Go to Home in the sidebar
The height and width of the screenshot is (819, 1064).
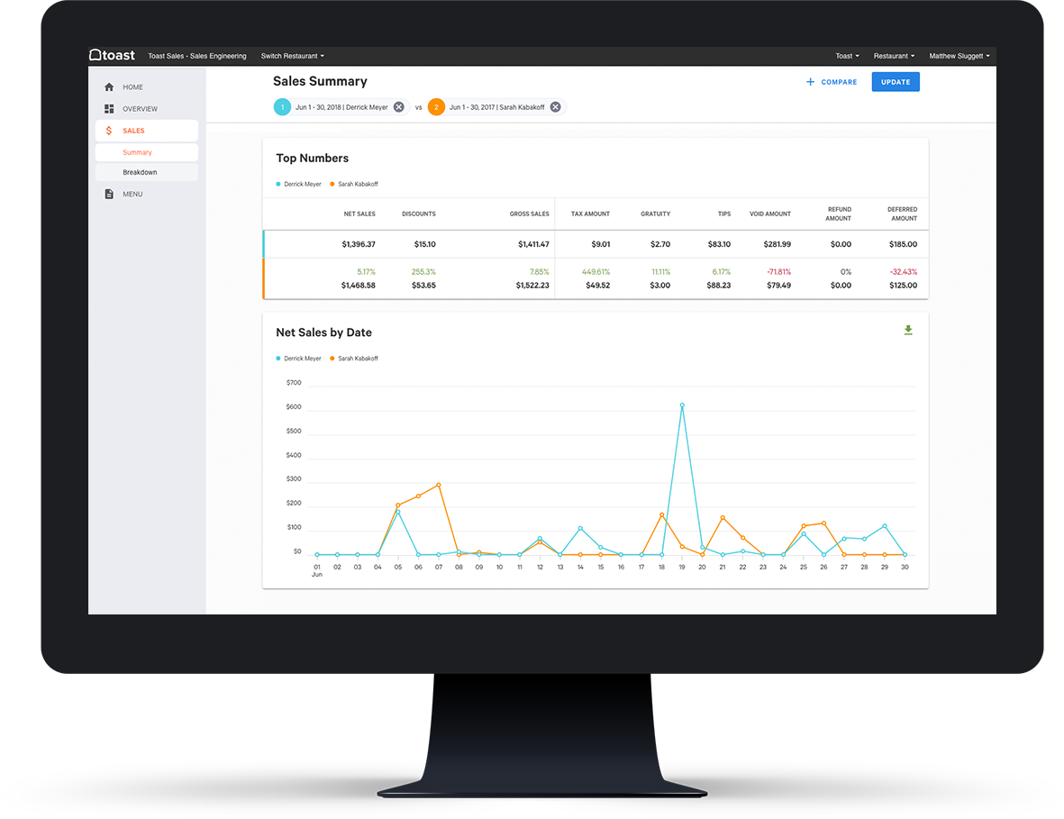pos(147,86)
